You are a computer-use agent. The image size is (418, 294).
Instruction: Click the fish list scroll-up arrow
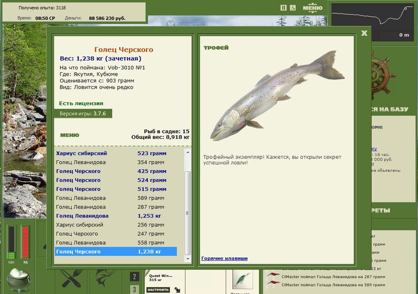pos(188,152)
